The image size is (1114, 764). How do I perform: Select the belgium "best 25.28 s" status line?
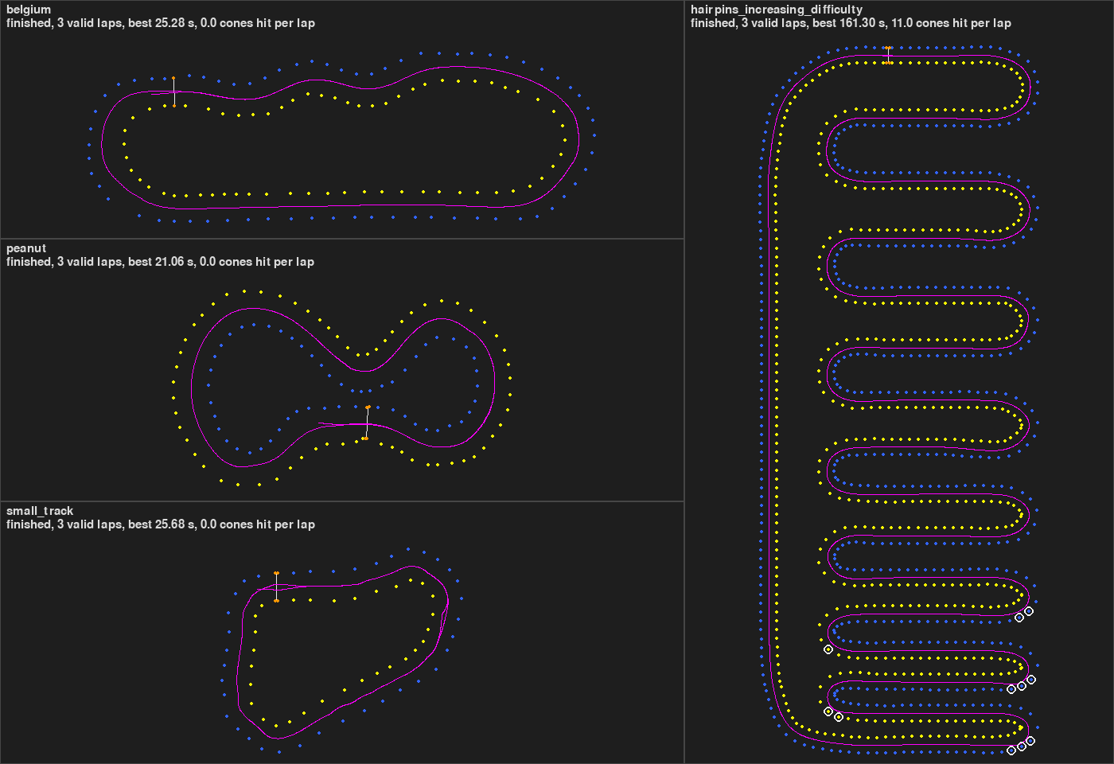[161, 23]
